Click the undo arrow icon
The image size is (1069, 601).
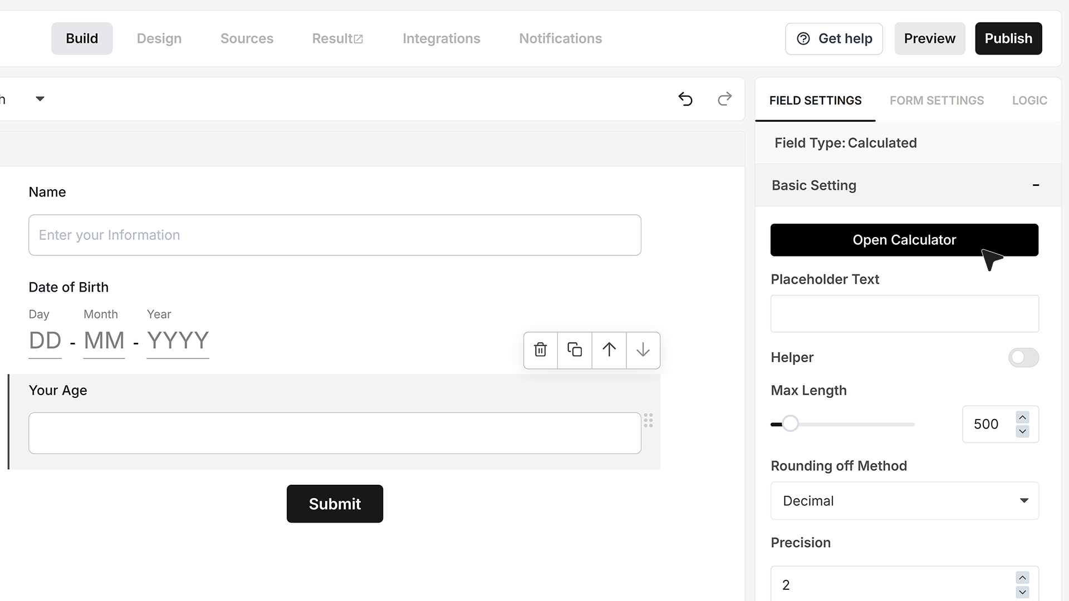(x=685, y=99)
